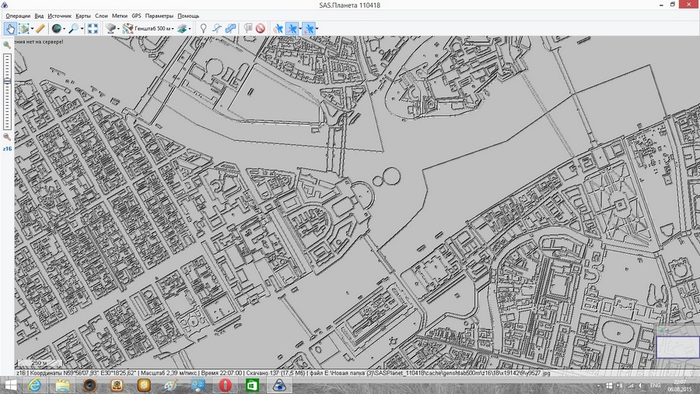Select the hand pan/move tool

9,29
